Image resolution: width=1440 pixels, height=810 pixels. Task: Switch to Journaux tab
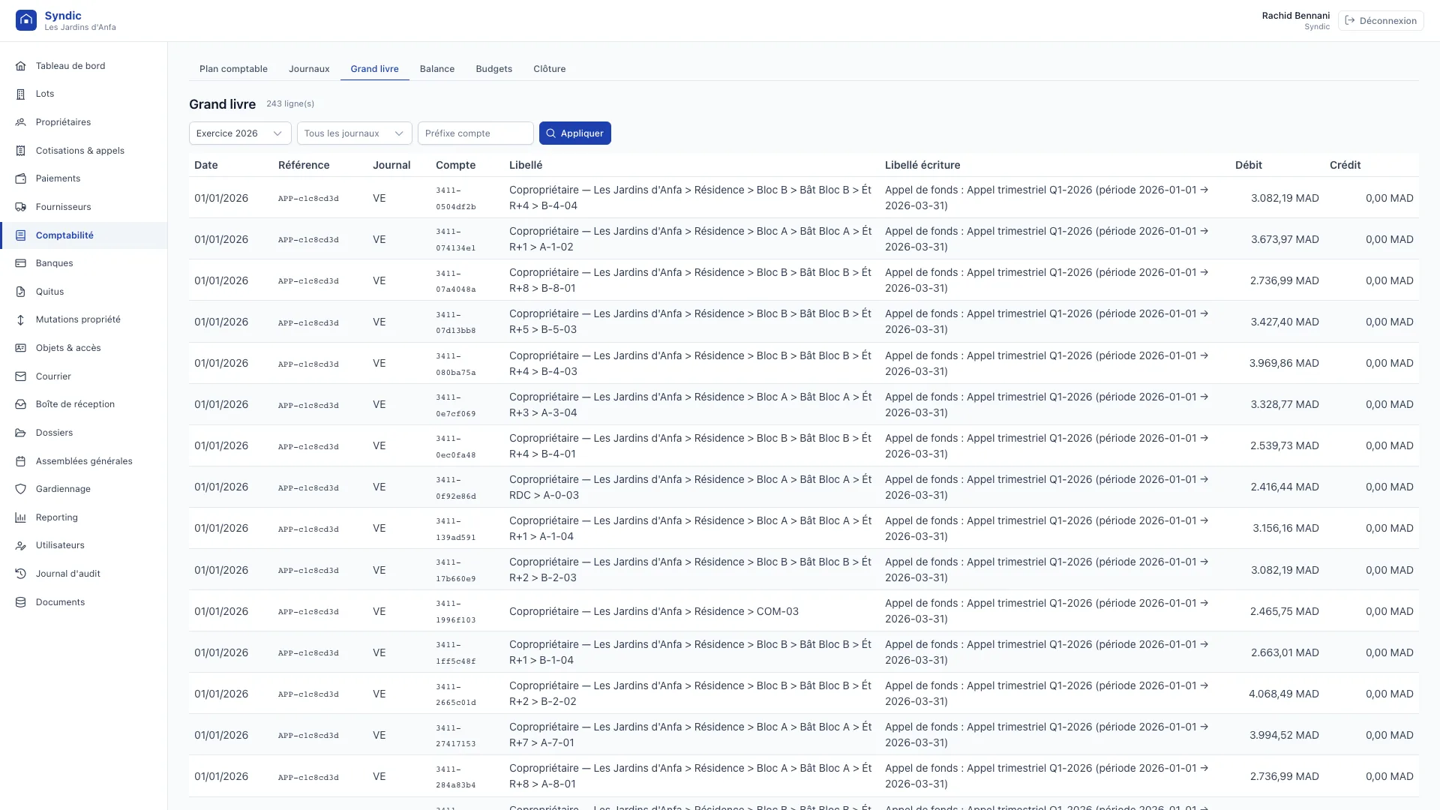309,69
